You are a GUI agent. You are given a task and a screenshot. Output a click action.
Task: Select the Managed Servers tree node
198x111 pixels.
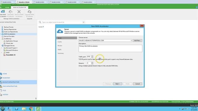click(9, 46)
